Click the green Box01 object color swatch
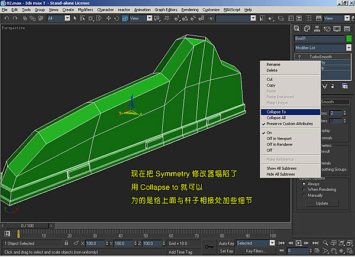 [x=348, y=38]
